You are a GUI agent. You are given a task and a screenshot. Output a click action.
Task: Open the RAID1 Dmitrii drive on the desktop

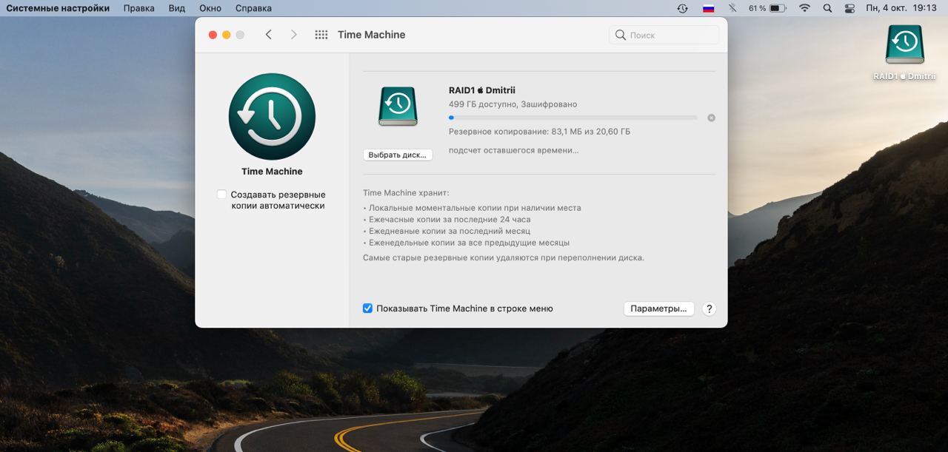pyautogui.click(x=904, y=53)
